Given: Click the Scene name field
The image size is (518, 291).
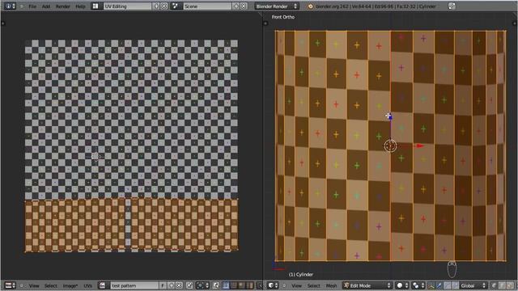Looking at the screenshot, I should click(207, 6).
